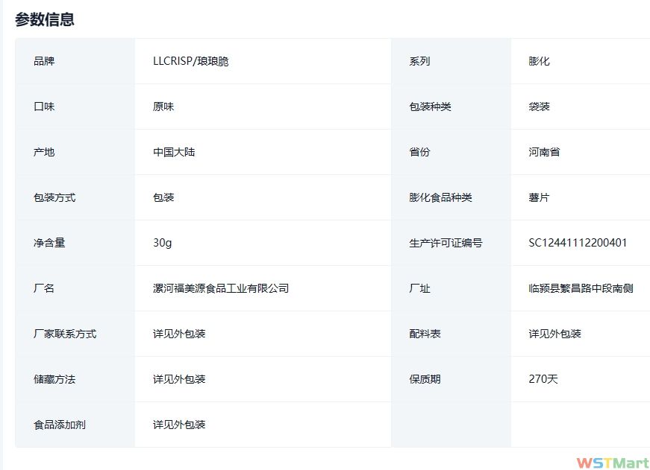The image size is (650, 470).
Task: Click the 膨化食品种类 label cell
Action: (x=440, y=197)
